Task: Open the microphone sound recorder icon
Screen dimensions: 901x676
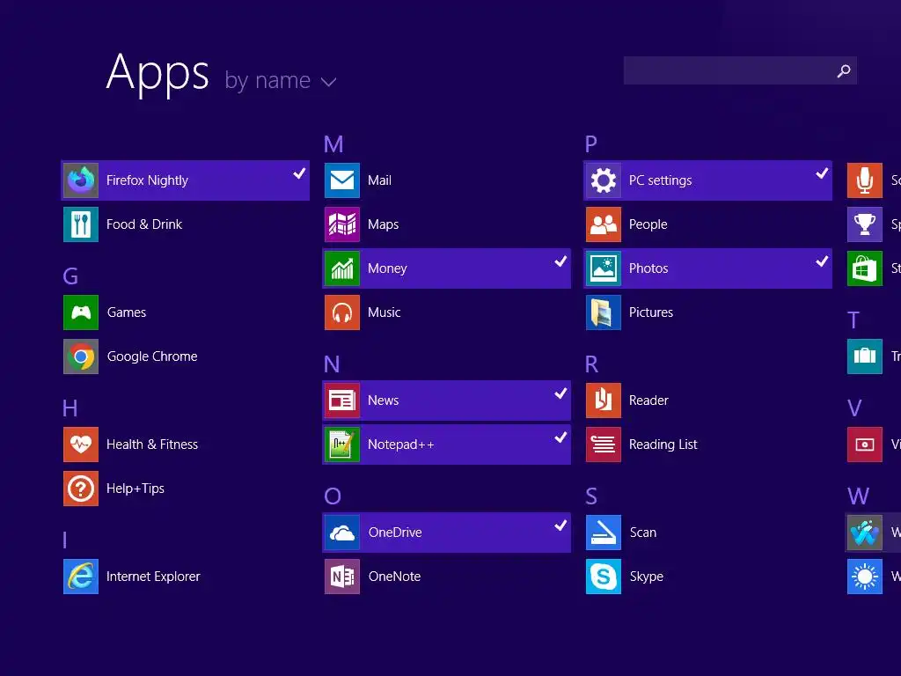Action: point(865,180)
